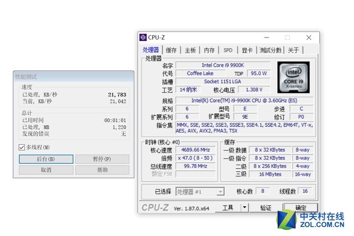The height and width of the screenshot is (236, 354).
Task: Click the 工具 button
Action: point(228,207)
